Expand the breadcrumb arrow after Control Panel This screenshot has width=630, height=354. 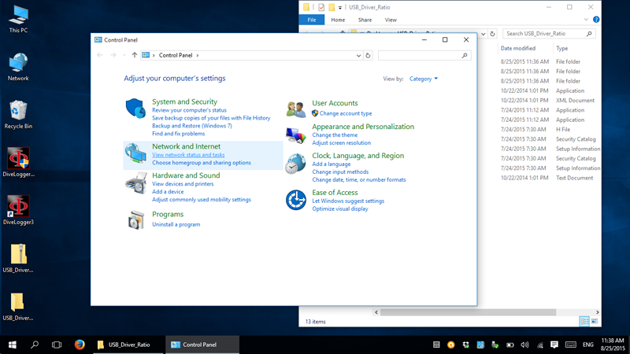(x=198, y=55)
